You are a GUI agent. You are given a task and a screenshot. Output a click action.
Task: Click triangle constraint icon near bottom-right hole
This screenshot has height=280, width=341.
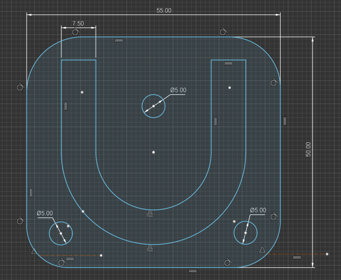(262, 250)
